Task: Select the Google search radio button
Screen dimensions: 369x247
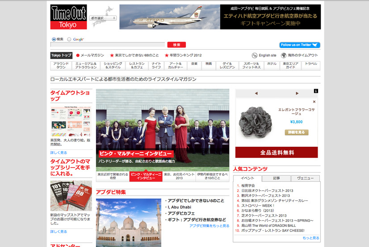Action: pos(69,39)
